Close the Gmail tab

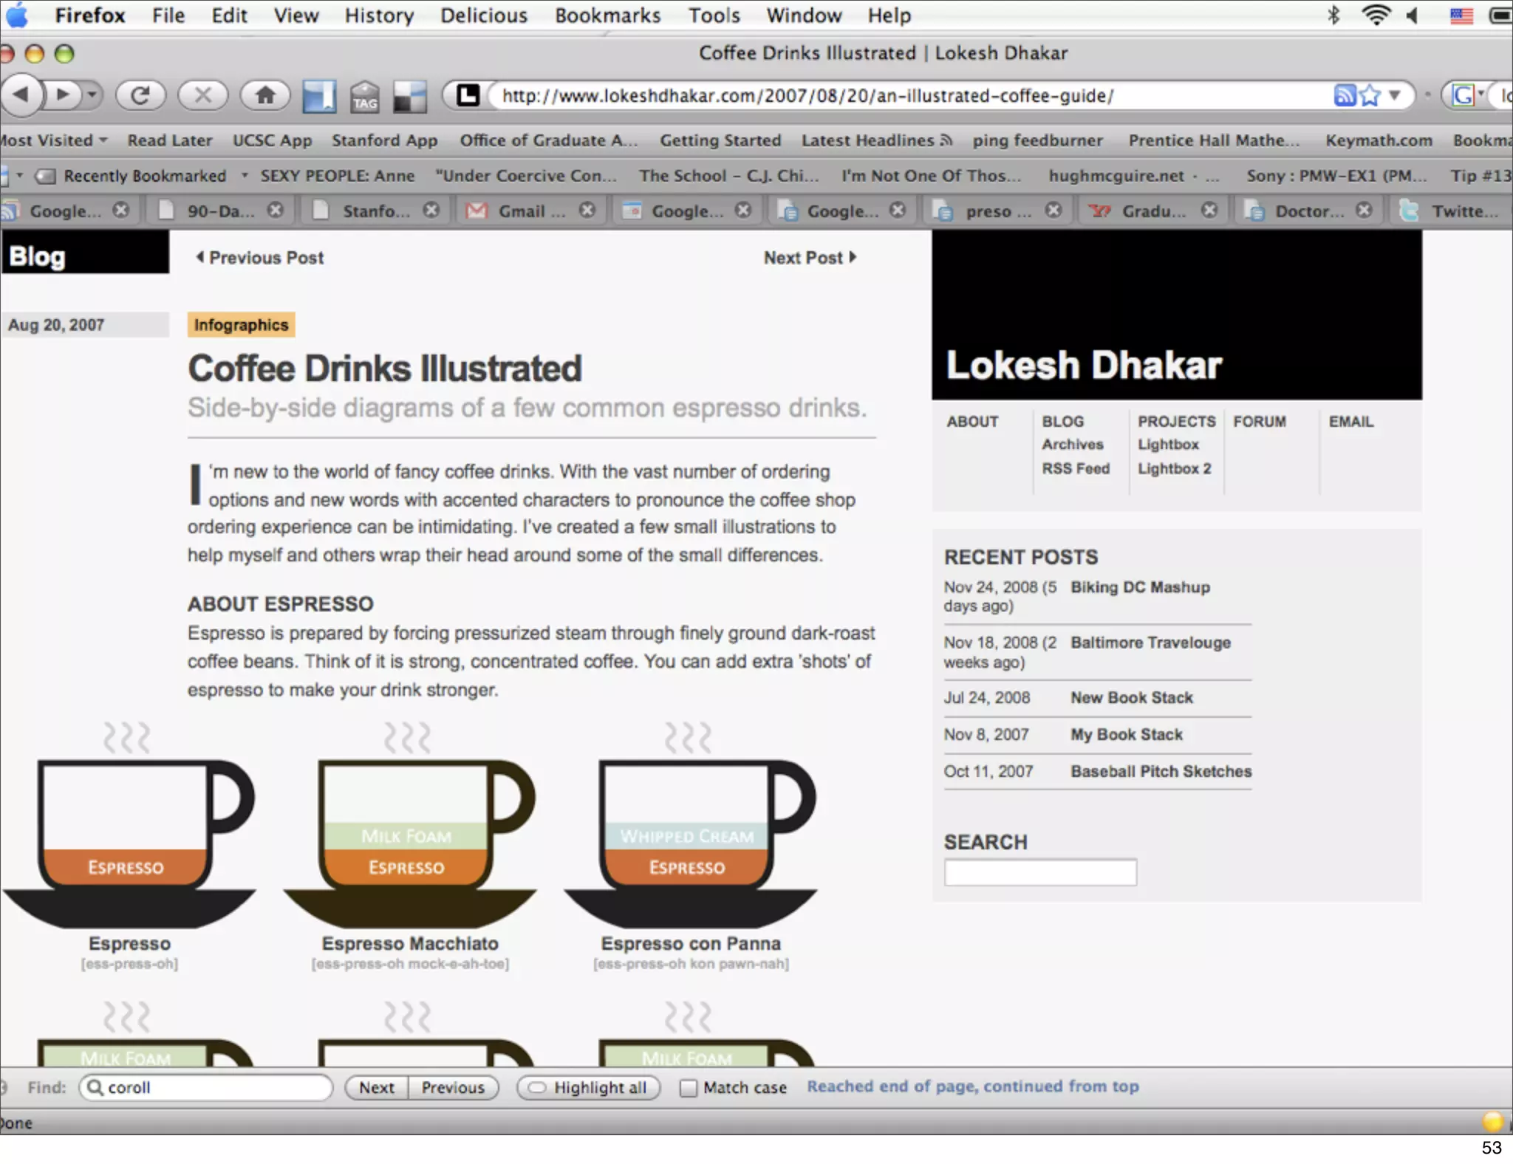click(587, 210)
